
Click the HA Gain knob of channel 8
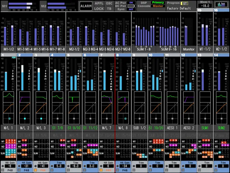tap(117, 166)
